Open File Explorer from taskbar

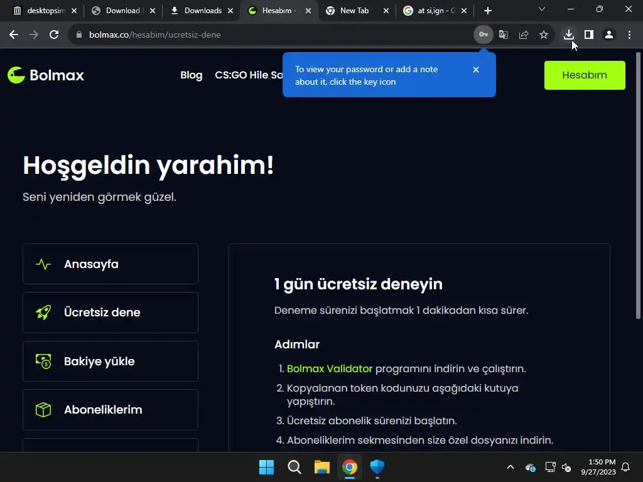click(x=322, y=467)
